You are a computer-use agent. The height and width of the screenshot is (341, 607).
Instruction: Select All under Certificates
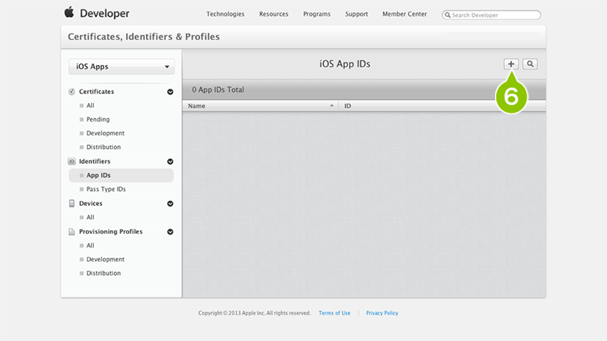pyautogui.click(x=90, y=106)
